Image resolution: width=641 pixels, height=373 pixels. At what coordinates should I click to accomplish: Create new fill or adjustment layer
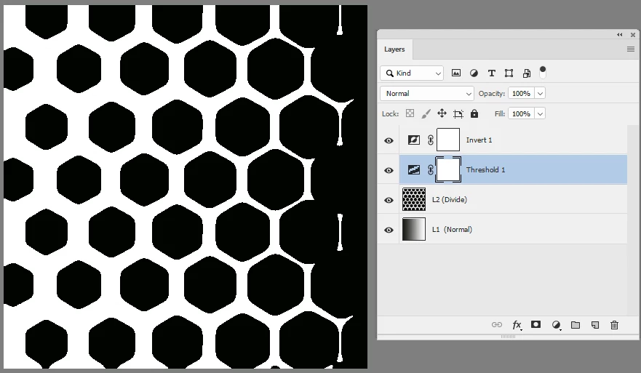click(556, 325)
